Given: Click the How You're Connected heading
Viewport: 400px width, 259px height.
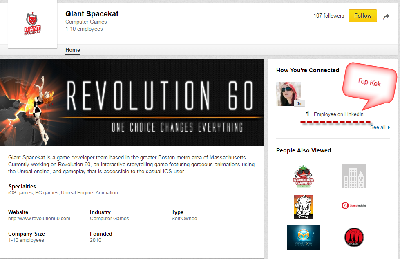Looking at the screenshot, I should click(x=308, y=70).
